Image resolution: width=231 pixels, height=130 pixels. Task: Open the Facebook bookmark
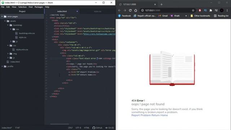point(124,16)
